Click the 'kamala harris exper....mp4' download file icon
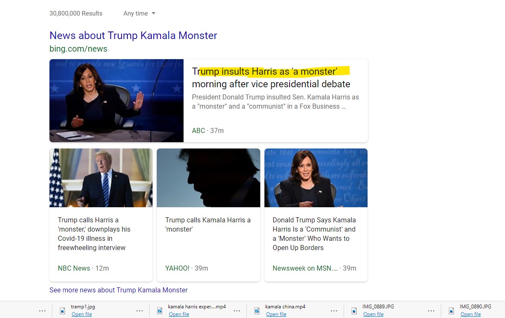Screen dimensions: 505x318 tap(160, 311)
